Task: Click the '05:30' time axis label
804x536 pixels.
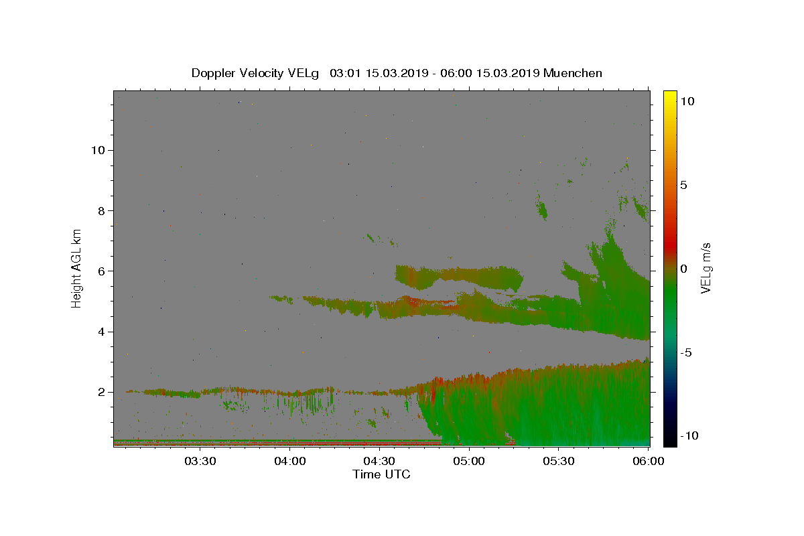Action: point(558,461)
